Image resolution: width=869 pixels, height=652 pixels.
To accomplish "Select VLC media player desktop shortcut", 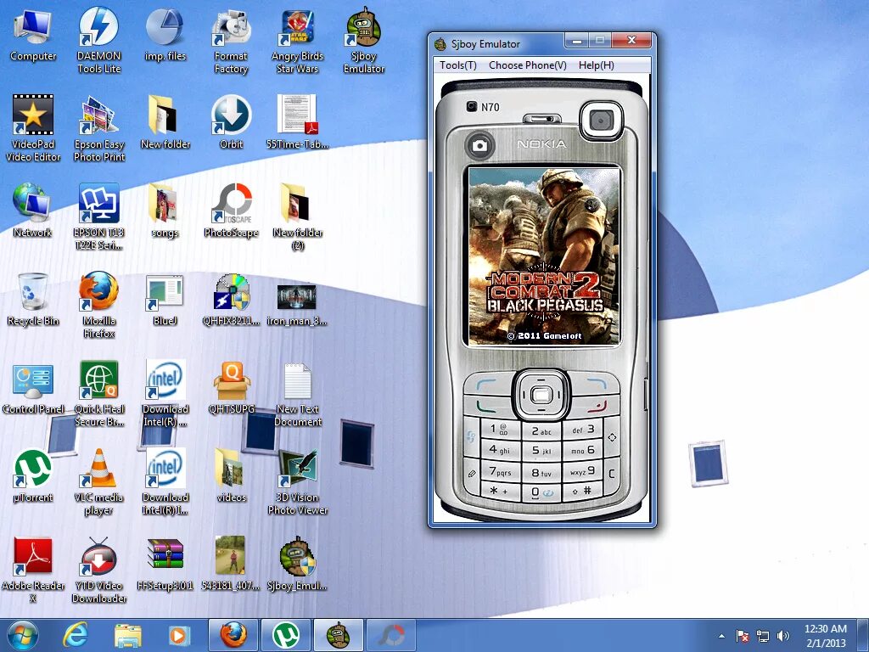I will click(98, 481).
